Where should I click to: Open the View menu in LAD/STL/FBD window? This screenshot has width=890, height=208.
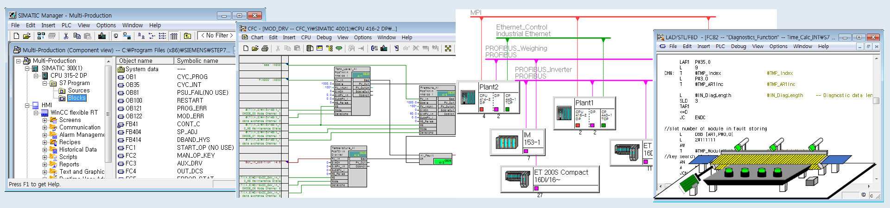pyautogui.click(x=758, y=47)
